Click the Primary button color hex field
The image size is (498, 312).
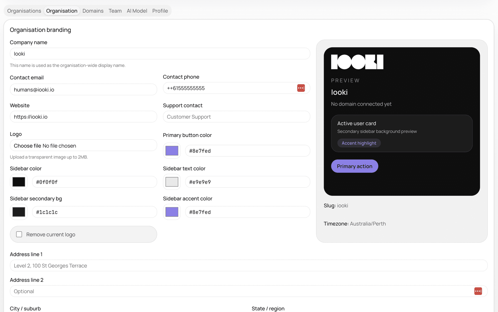(248, 151)
